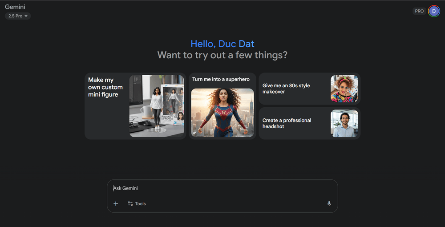Click the plus icon to add files

(x=116, y=203)
